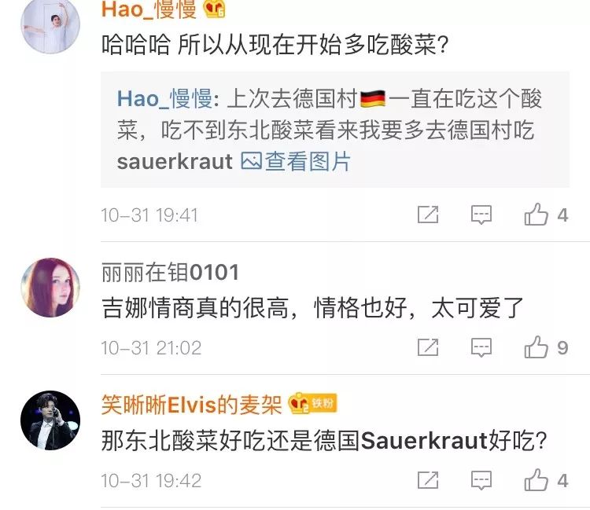Like the comment by 笑晰晰Elvis的麦架

click(537, 480)
